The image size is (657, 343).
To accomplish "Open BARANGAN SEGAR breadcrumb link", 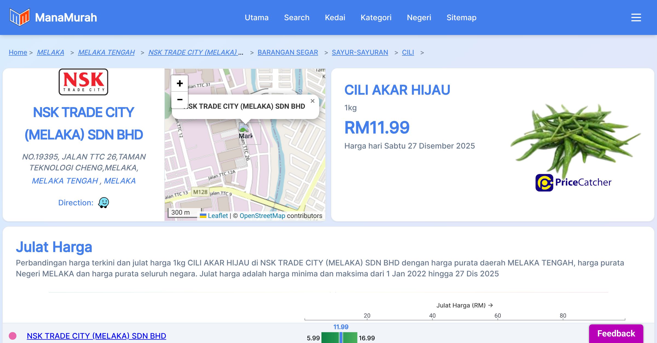I will 287,52.
